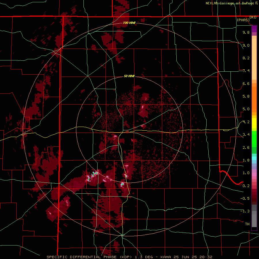Click the 1.0 legend value

pyautogui.click(x=246, y=173)
